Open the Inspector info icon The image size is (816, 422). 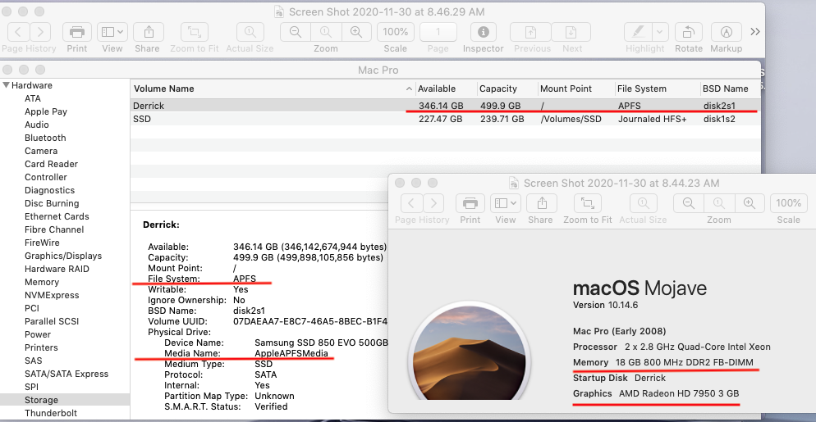[x=483, y=32]
